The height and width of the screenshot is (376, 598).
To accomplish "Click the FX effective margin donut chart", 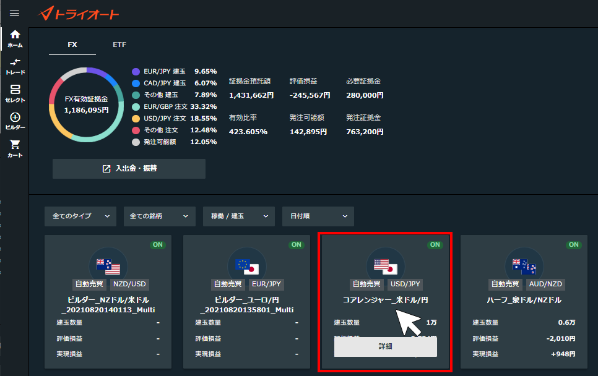I will 87,105.
